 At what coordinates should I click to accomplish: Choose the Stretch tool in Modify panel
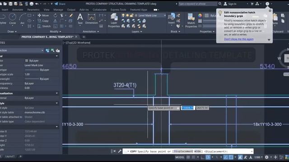44,26
